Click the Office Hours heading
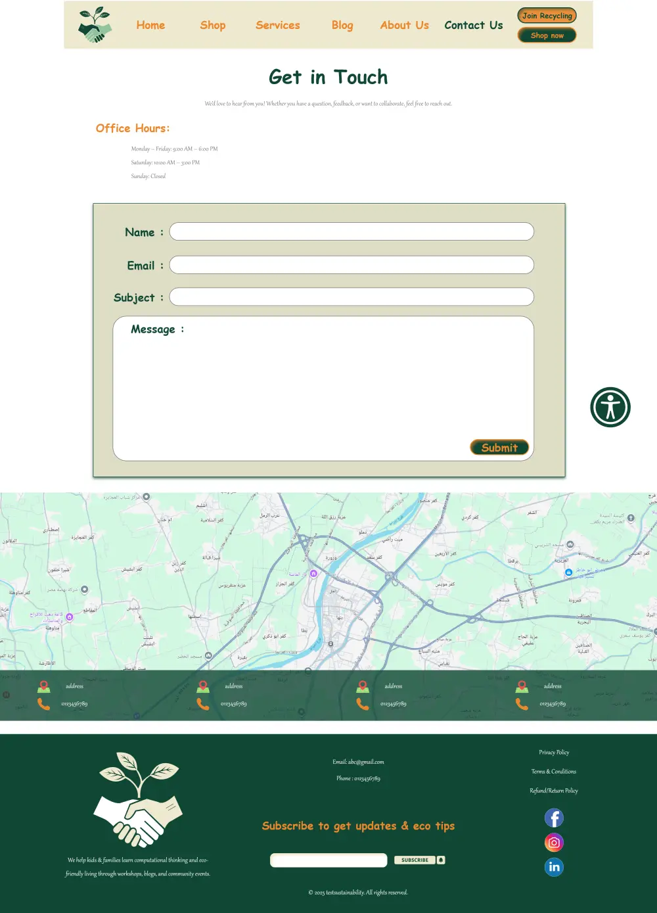 pos(133,128)
